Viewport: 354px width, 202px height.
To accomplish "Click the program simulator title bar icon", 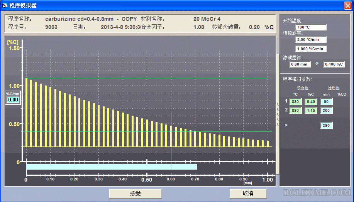I will tap(5, 5).
